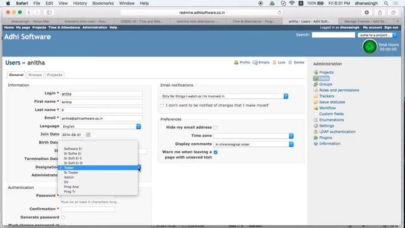
Task: Open Safari share icon
Action: pyautogui.click(x=380, y=13)
